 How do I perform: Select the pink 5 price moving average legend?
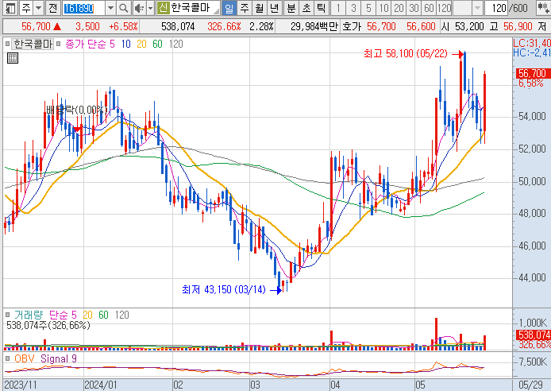[x=112, y=44]
